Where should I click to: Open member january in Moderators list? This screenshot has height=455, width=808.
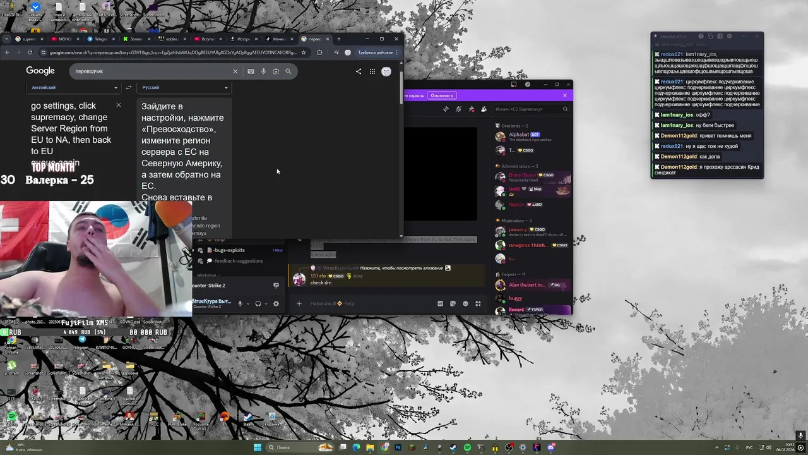click(533, 231)
